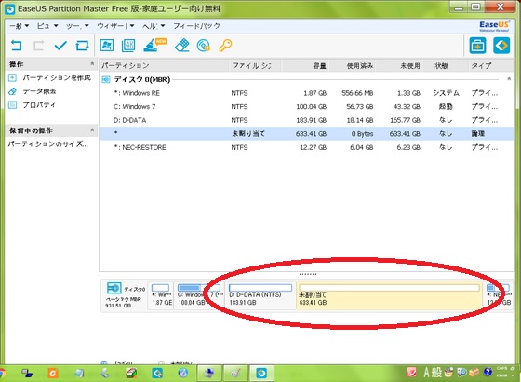Click プロパティ link
This screenshot has height=382, width=521.
tap(39, 104)
